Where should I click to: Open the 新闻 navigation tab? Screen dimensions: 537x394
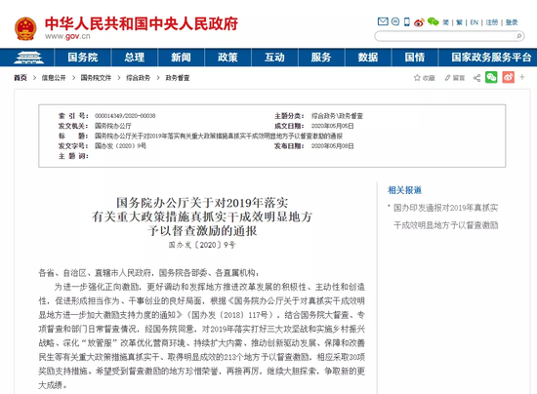[x=182, y=58]
